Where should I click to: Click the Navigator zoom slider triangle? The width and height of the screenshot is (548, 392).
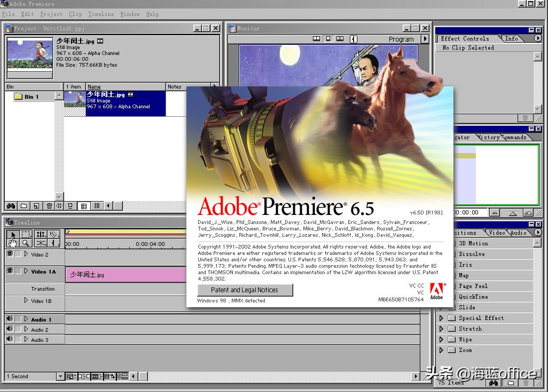tap(513, 213)
